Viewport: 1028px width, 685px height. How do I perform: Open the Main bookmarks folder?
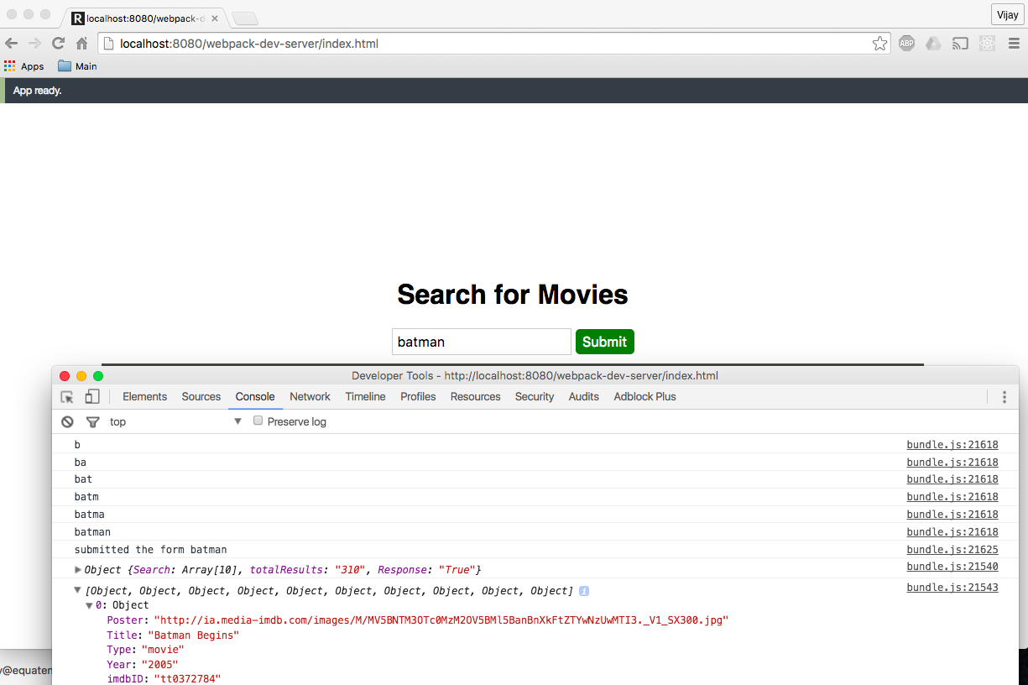click(77, 66)
